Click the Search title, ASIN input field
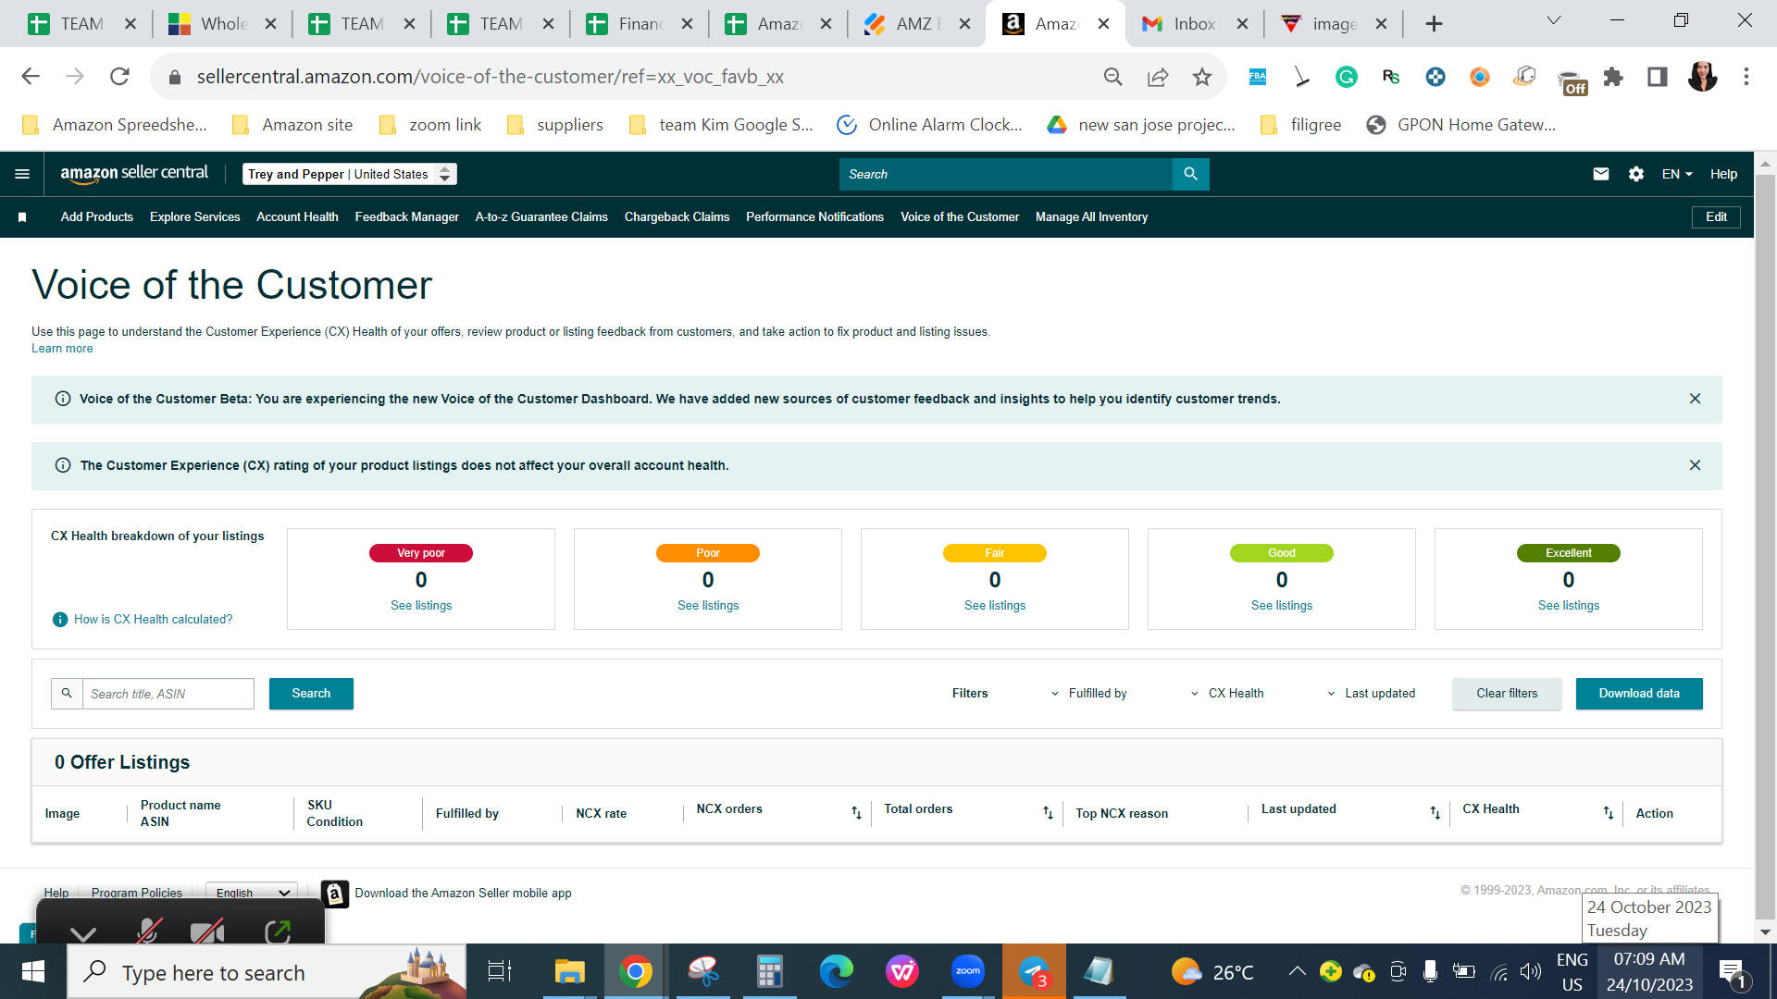Screen dimensions: 1777x999 [168, 694]
